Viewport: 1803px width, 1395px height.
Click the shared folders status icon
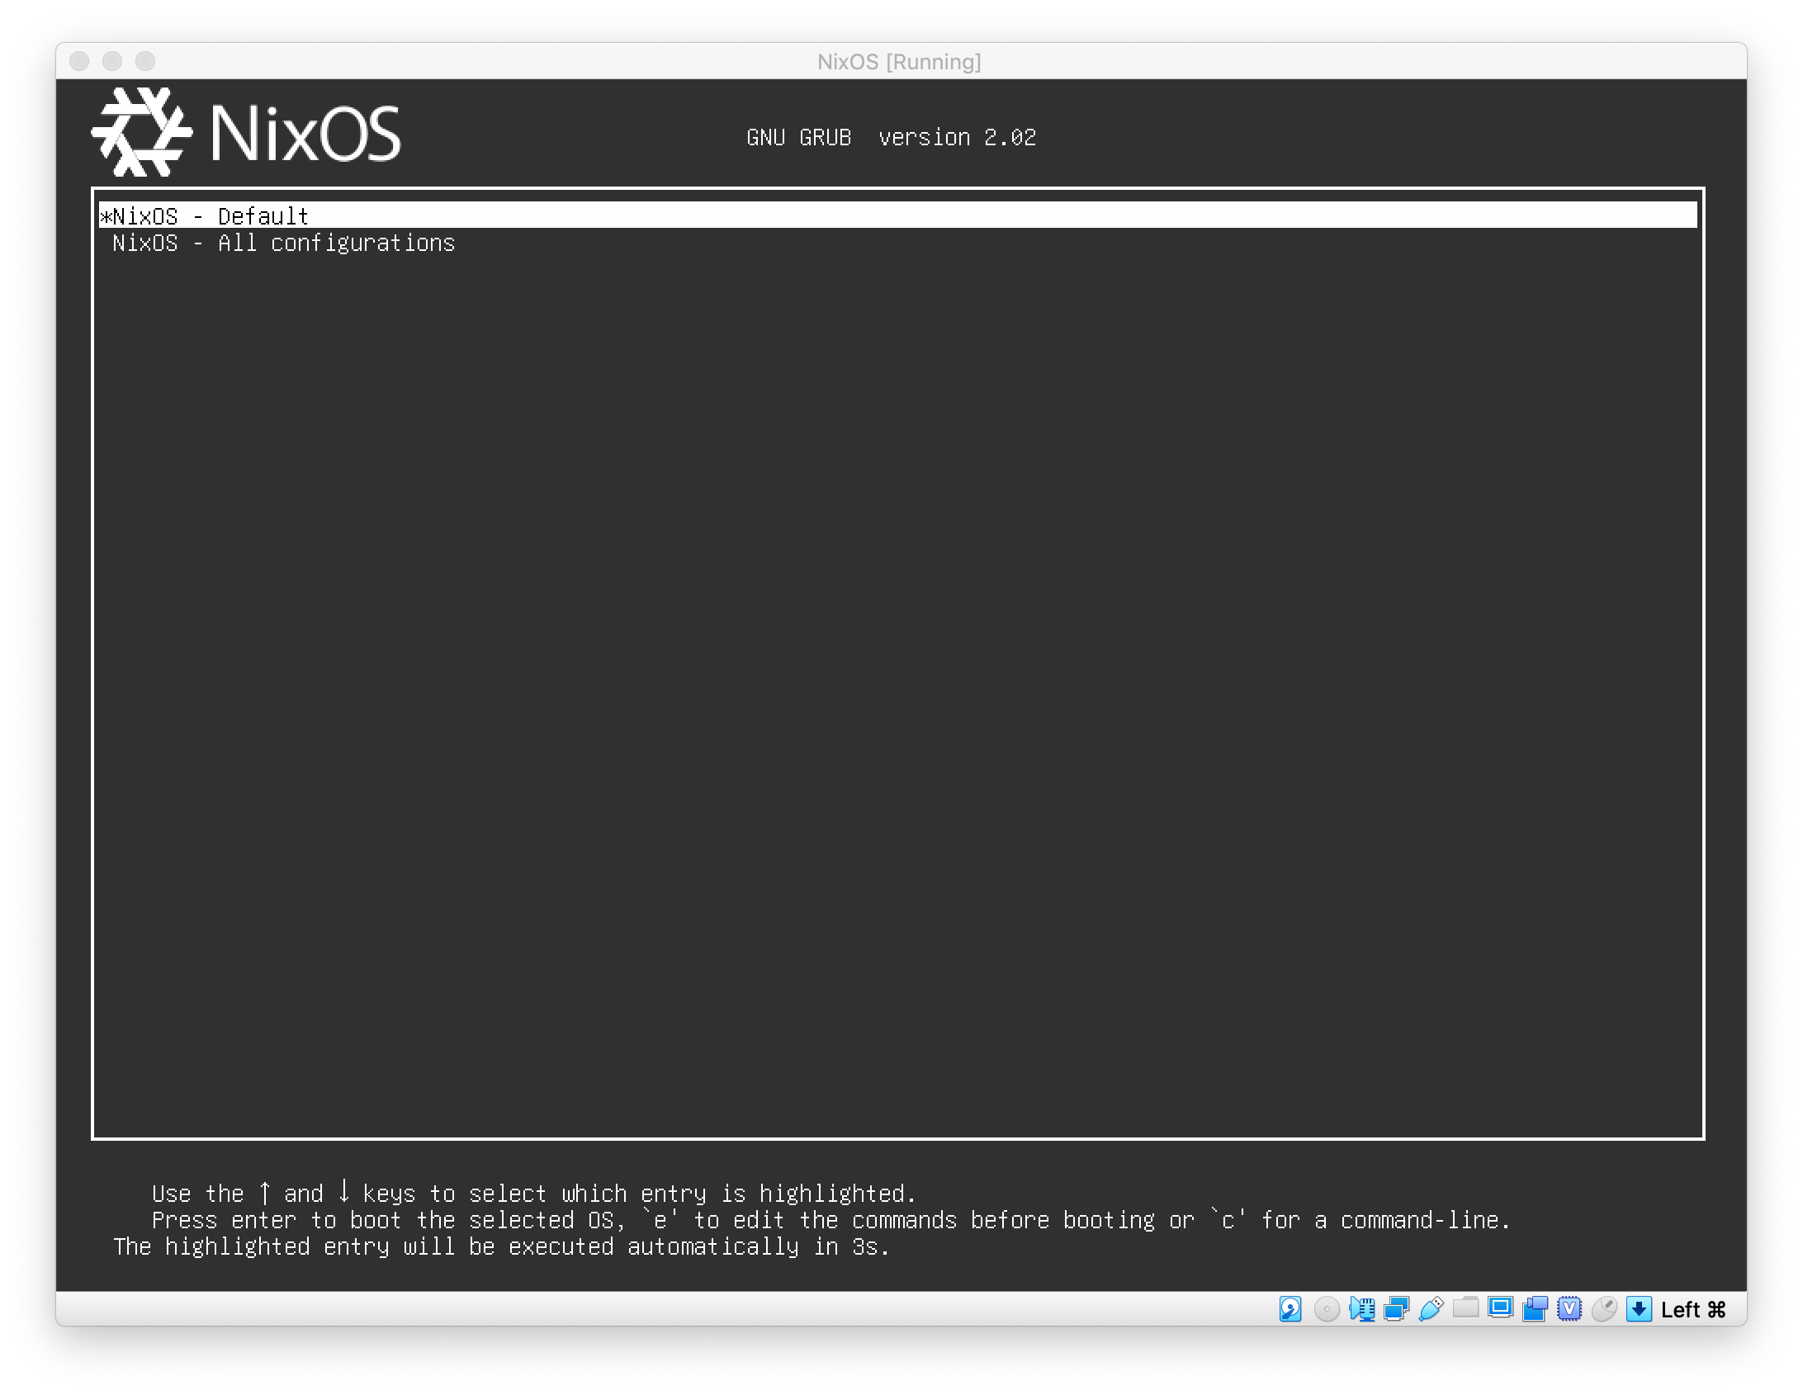coord(1465,1308)
